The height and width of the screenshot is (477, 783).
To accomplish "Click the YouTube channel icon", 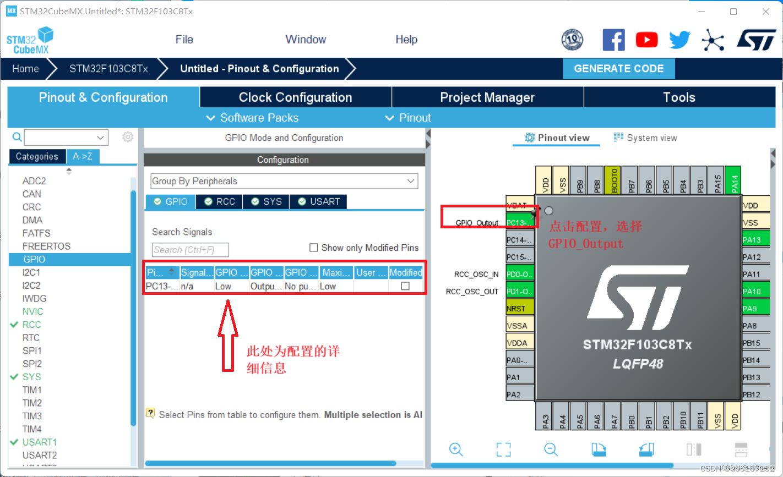I will pyautogui.click(x=646, y=39).
